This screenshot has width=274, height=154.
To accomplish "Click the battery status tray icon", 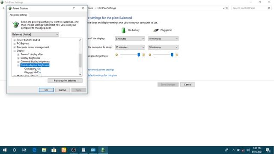I will 238,150.
